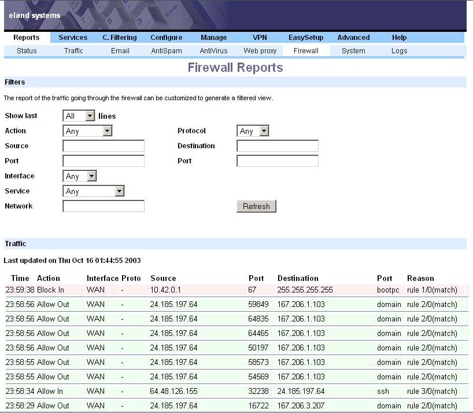Focus the Network filter input field
This screenshot has height=413, width=473.
point(104,206)
